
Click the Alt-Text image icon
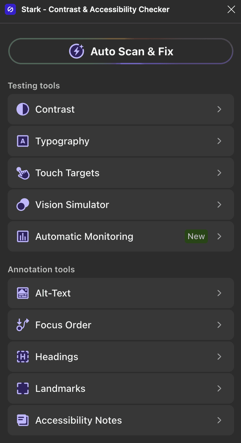pyautogui.click(x=23, y=293)
